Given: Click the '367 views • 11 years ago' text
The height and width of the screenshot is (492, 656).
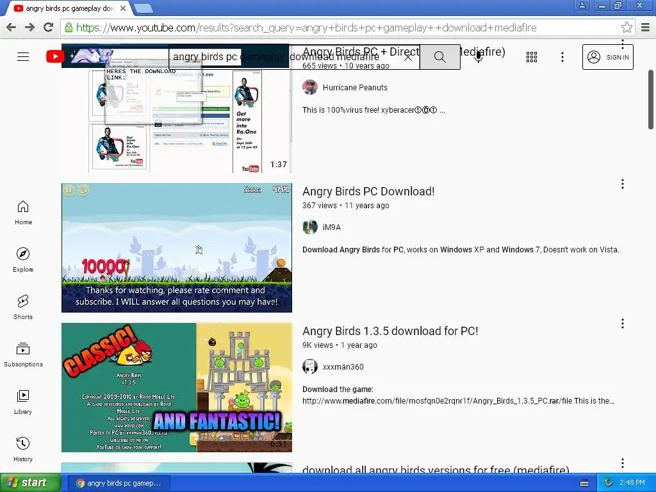Looking at the screenshot, I should click(x=345, y=206).
